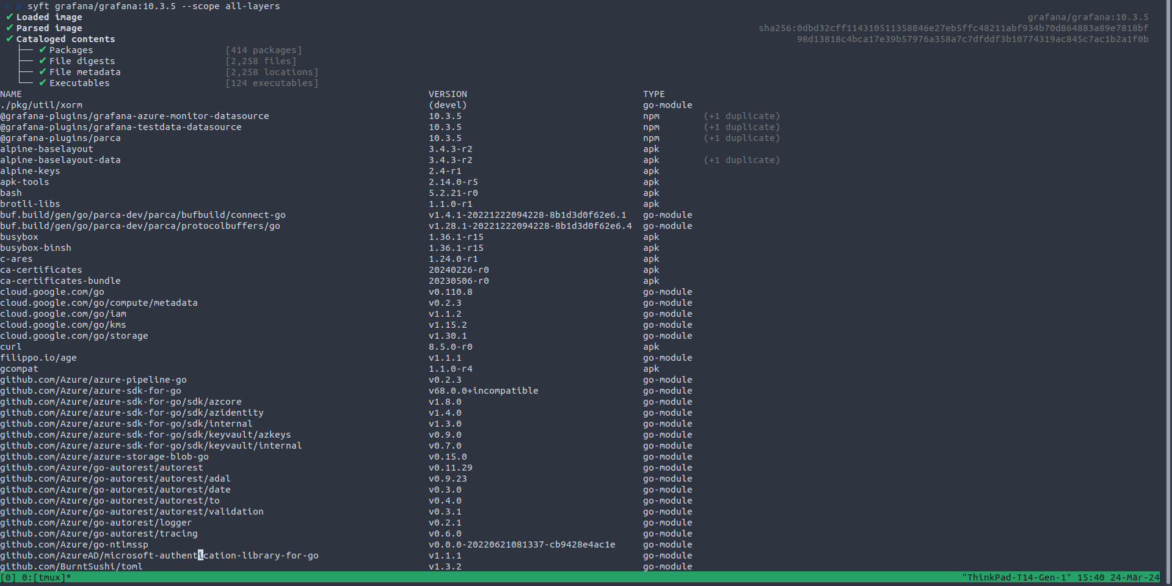Viewport: 1172px width, 586px height.
Task: Click github.com/BurntSushi/toml entry
Action: coord(71,566)
